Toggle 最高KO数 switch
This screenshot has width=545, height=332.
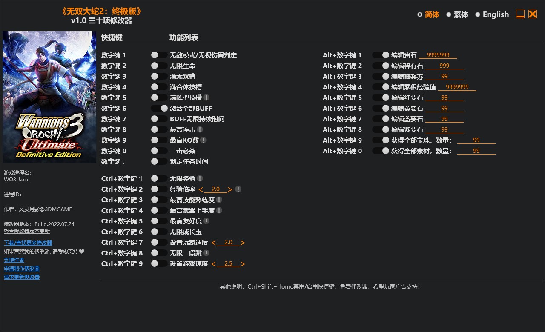tap(159, 140)
